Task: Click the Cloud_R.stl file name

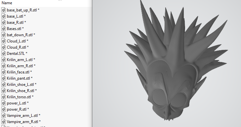Action: pos(18,47)
